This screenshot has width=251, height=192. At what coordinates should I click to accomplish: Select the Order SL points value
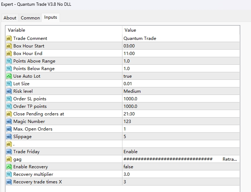point(130,99)
